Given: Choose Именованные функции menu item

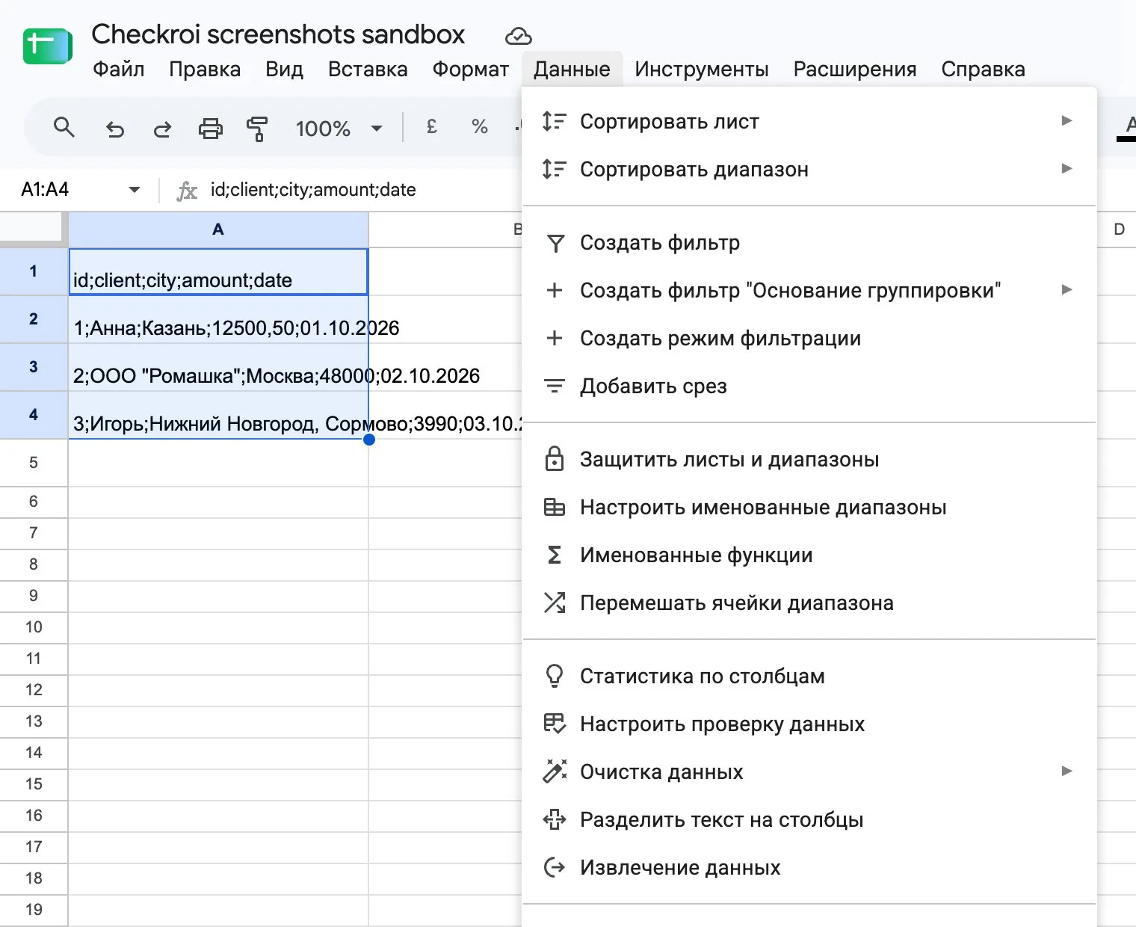Looking at the screenshot, I should click(809, 555).
